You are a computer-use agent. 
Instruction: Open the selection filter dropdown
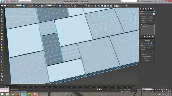click(19, 5)
